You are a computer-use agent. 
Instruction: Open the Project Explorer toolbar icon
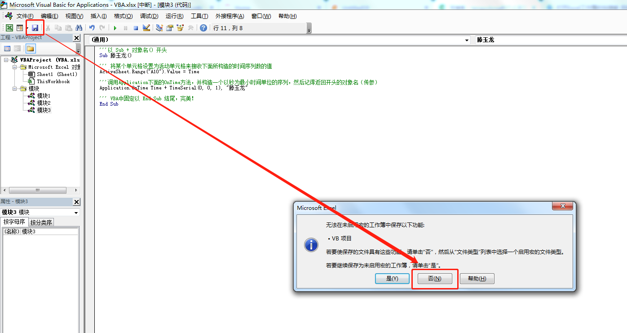pos(159,28)
